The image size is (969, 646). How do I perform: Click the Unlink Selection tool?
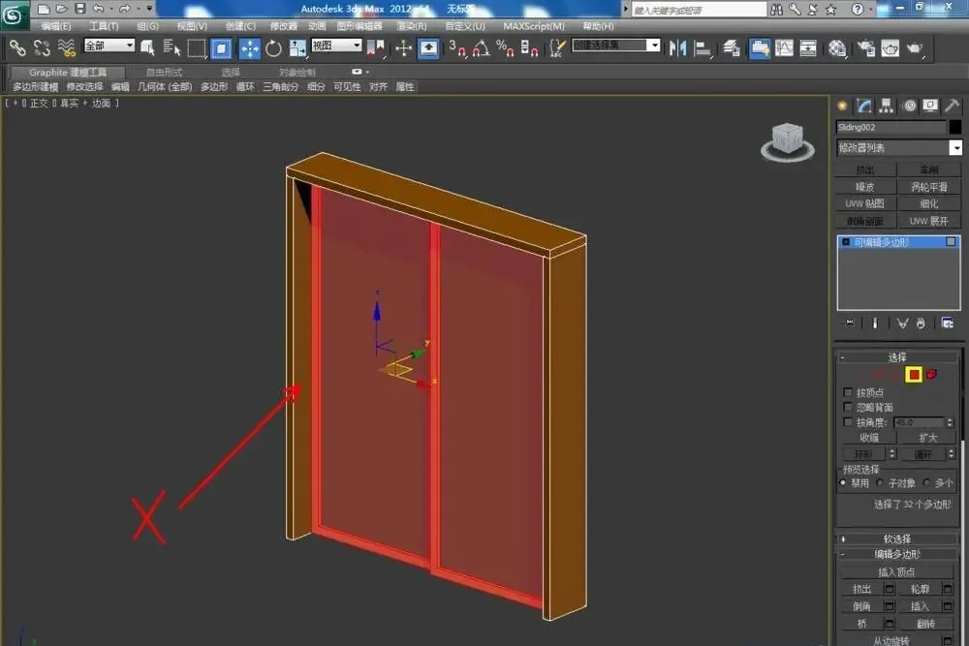42,47
